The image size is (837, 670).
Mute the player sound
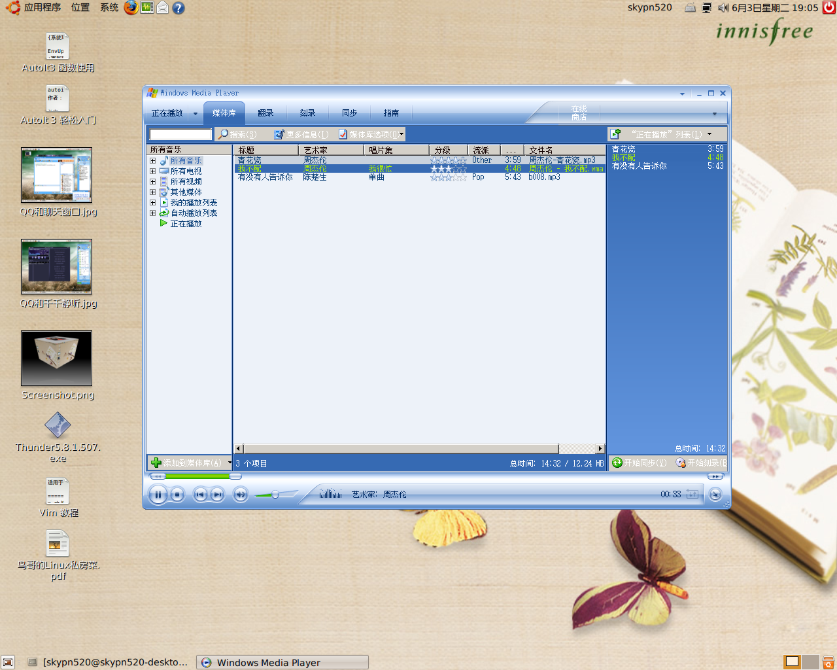[241, 495]
